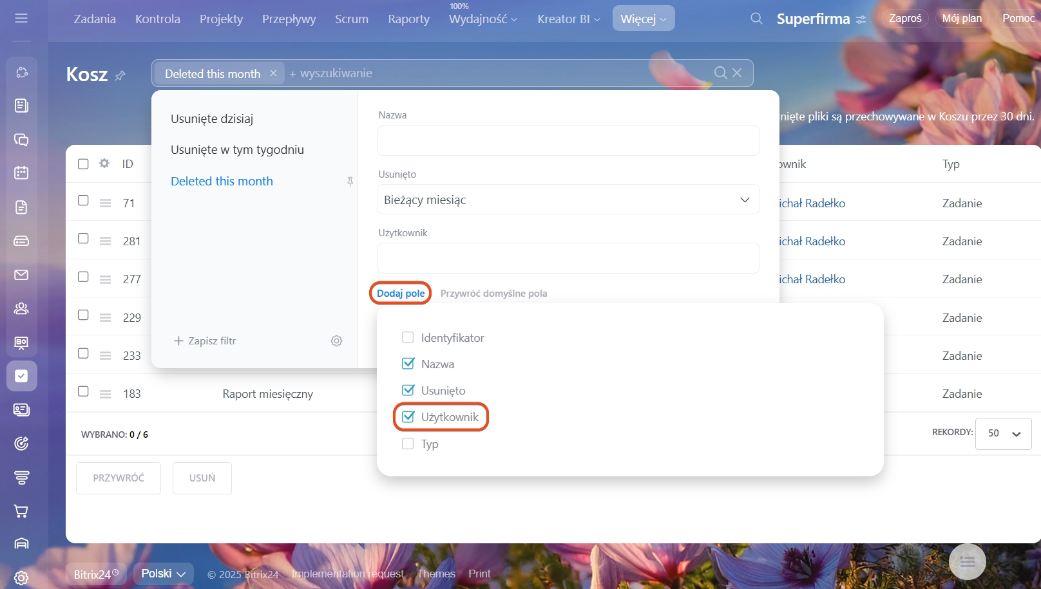Open row menu for task 229
1041x589 pixels.
(x=105, y=317)
